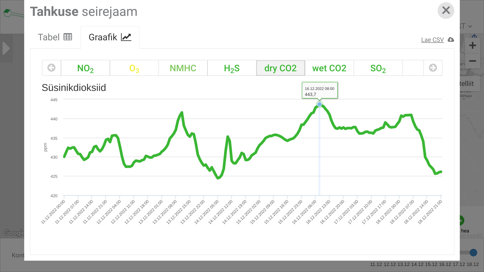Click the cloud download icon
484x272 pixels.
pyautogui.click(x=451, y=40)
